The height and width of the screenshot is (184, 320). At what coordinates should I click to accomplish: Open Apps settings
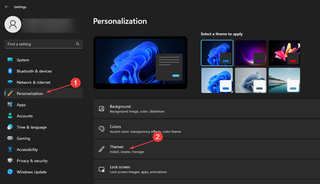point(44,105)
